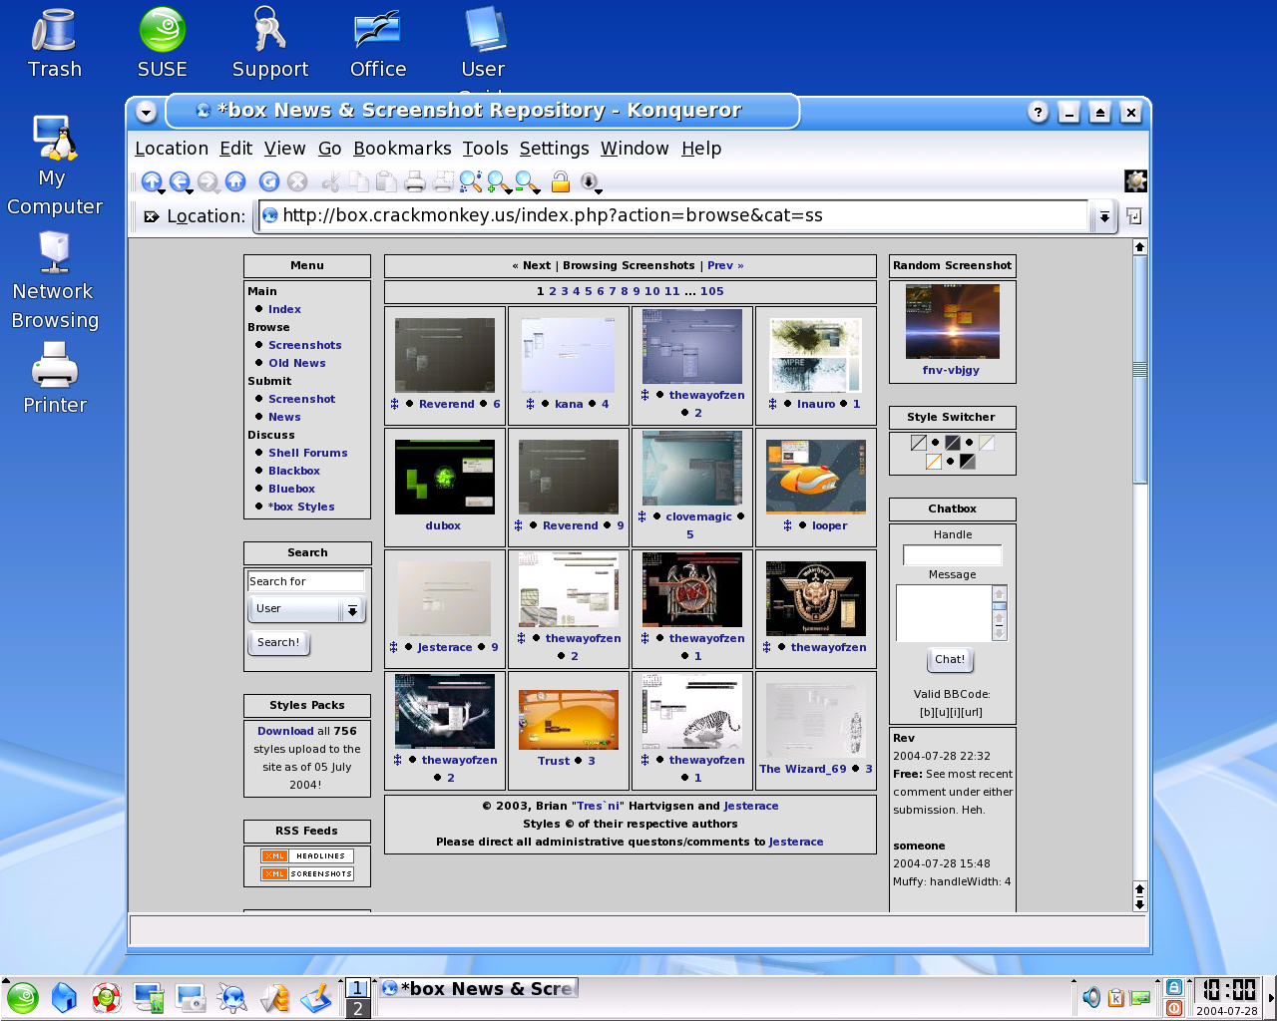Screen dimensions: 1277x1021
Task: Open the RSS Screenshots XML badge
Action: pos(306,873)
